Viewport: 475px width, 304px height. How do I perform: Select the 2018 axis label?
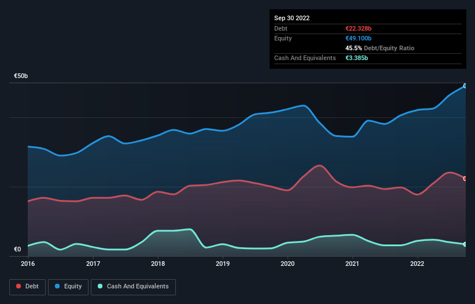[x=158, y=264]
